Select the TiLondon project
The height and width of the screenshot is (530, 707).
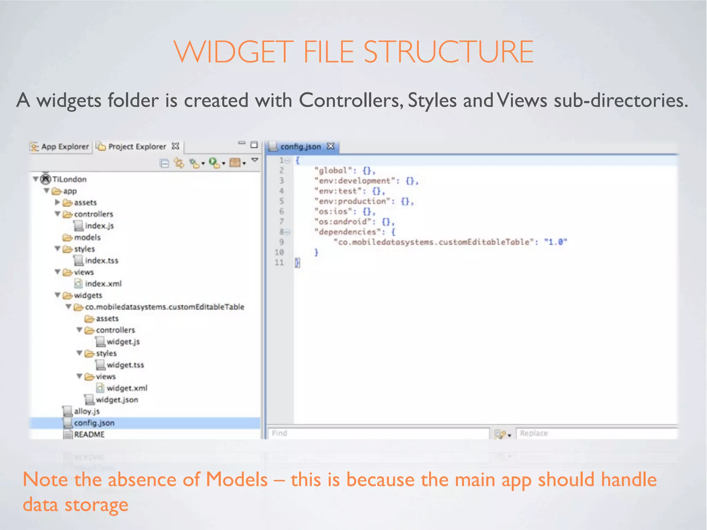tap(69, 179)
